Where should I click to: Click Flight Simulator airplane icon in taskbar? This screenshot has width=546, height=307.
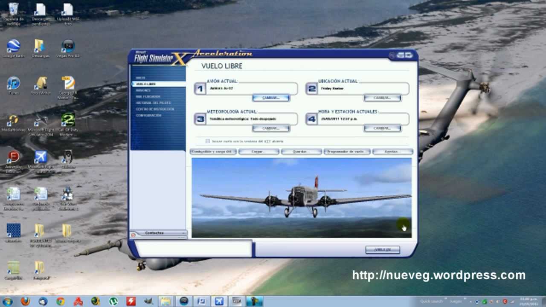click(219, 301)
